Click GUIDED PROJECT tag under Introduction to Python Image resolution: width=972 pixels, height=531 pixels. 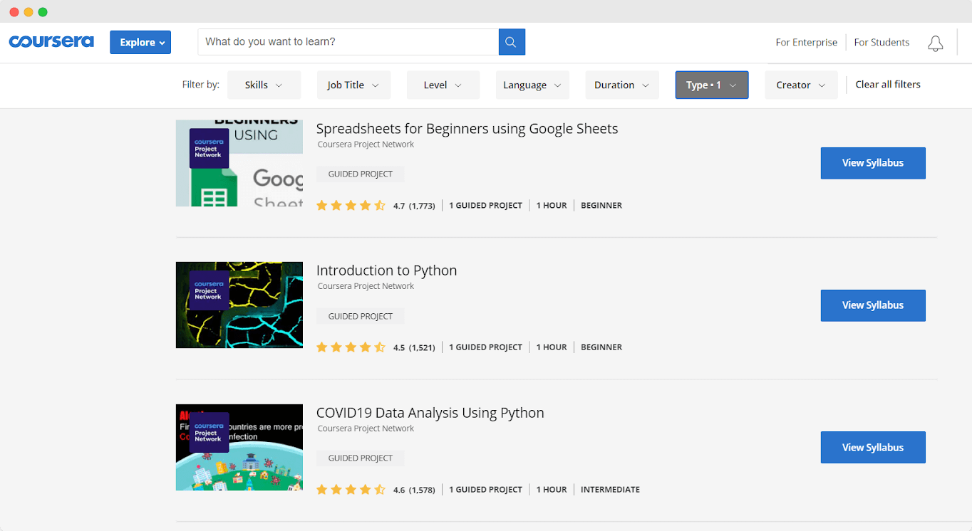pyautogui.click(x=361, y=316)
